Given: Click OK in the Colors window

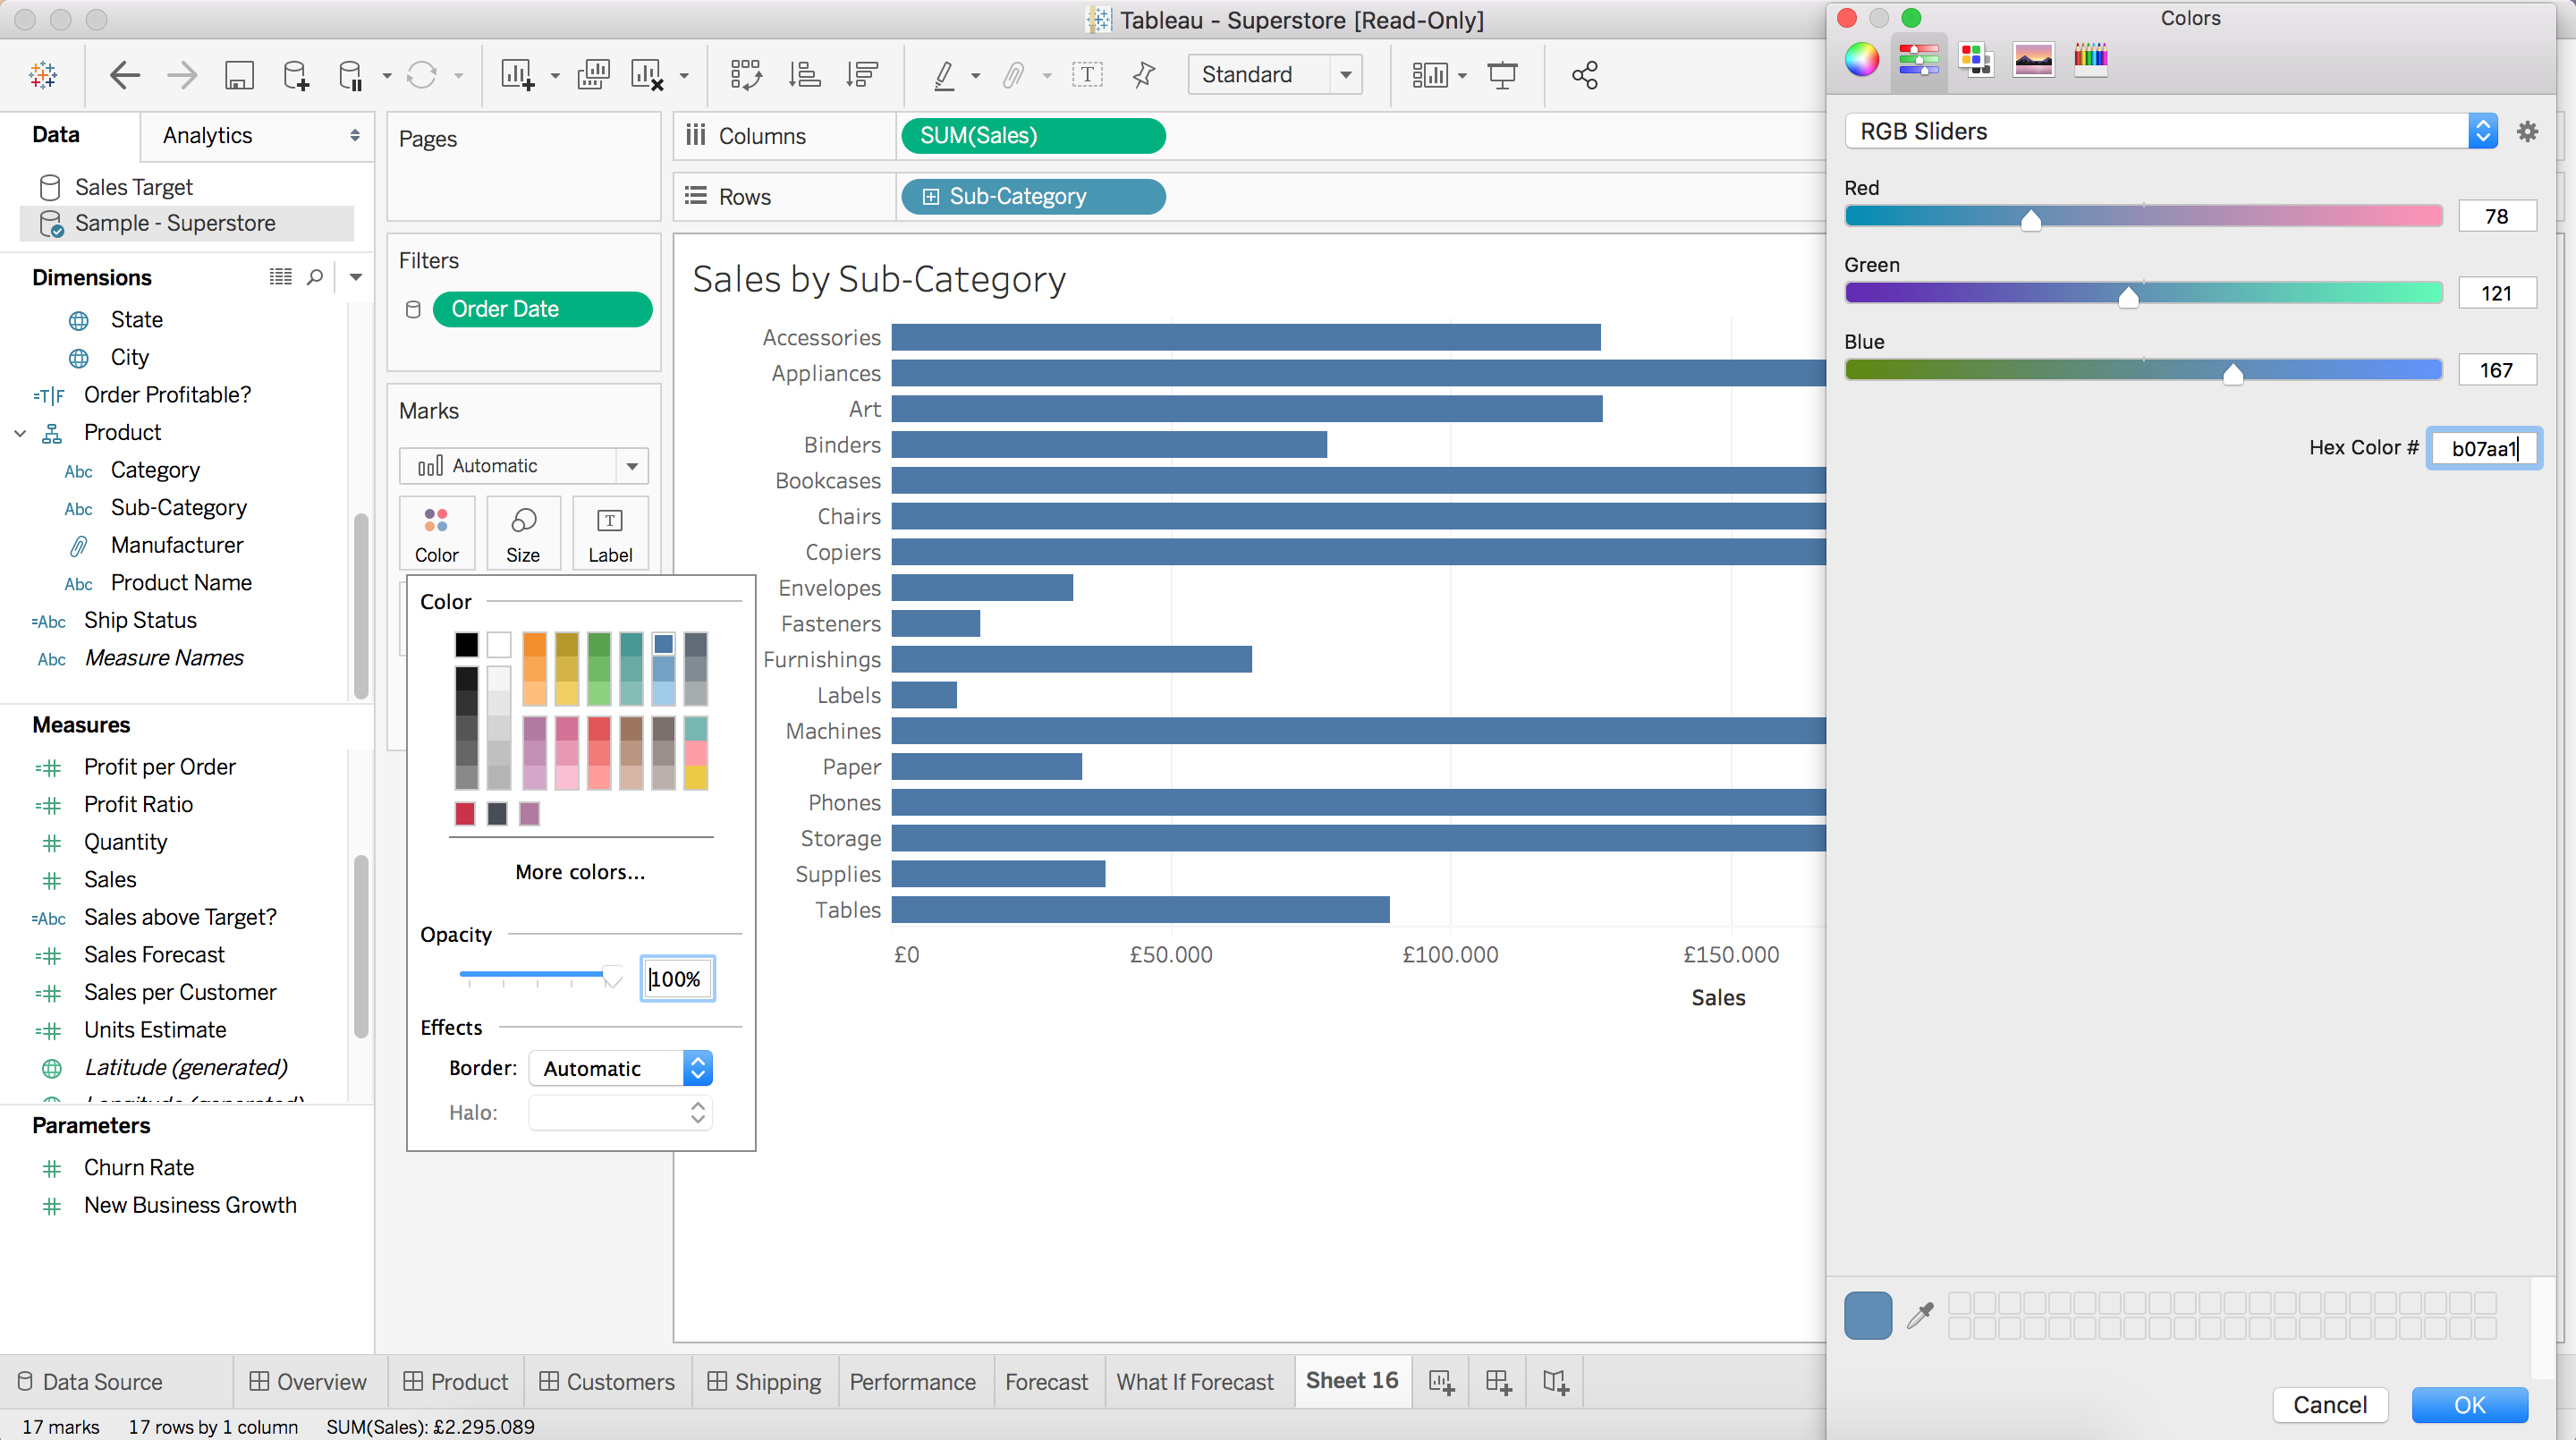Looking at the screenshot, I should 2469,1404.
